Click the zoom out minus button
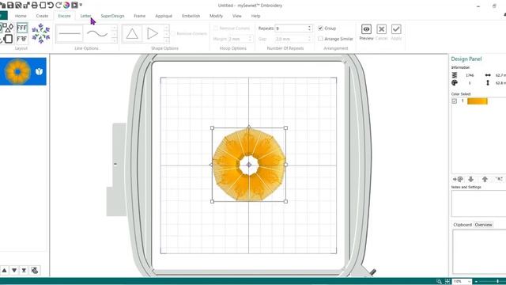 (476, 282)
